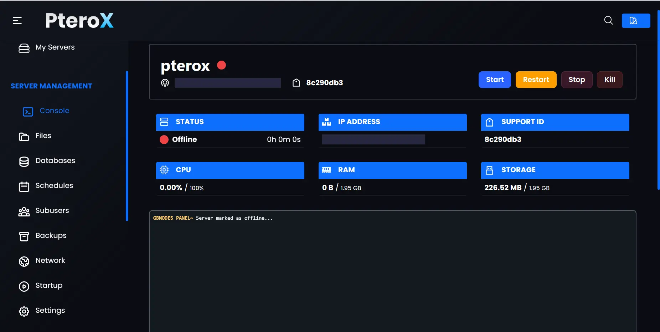Click the sidebar vertical scrollbar
Screen dimensions: 660x332
127,146
